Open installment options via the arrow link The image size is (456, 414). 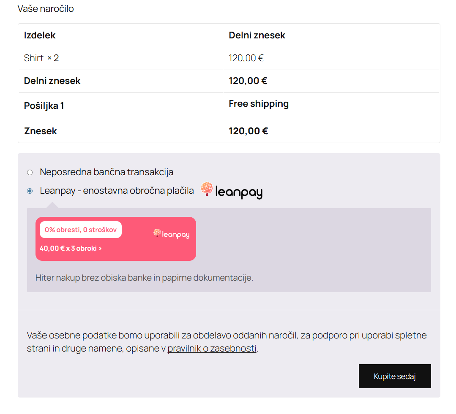[x=101, y=249]
